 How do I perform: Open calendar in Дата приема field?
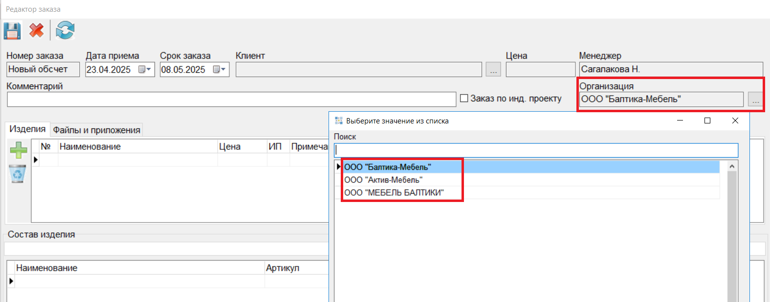(145, 70)
